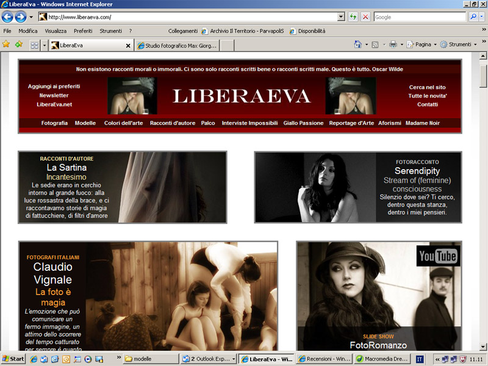
Task: Click the Newsletter link
Action: (54, 95)
